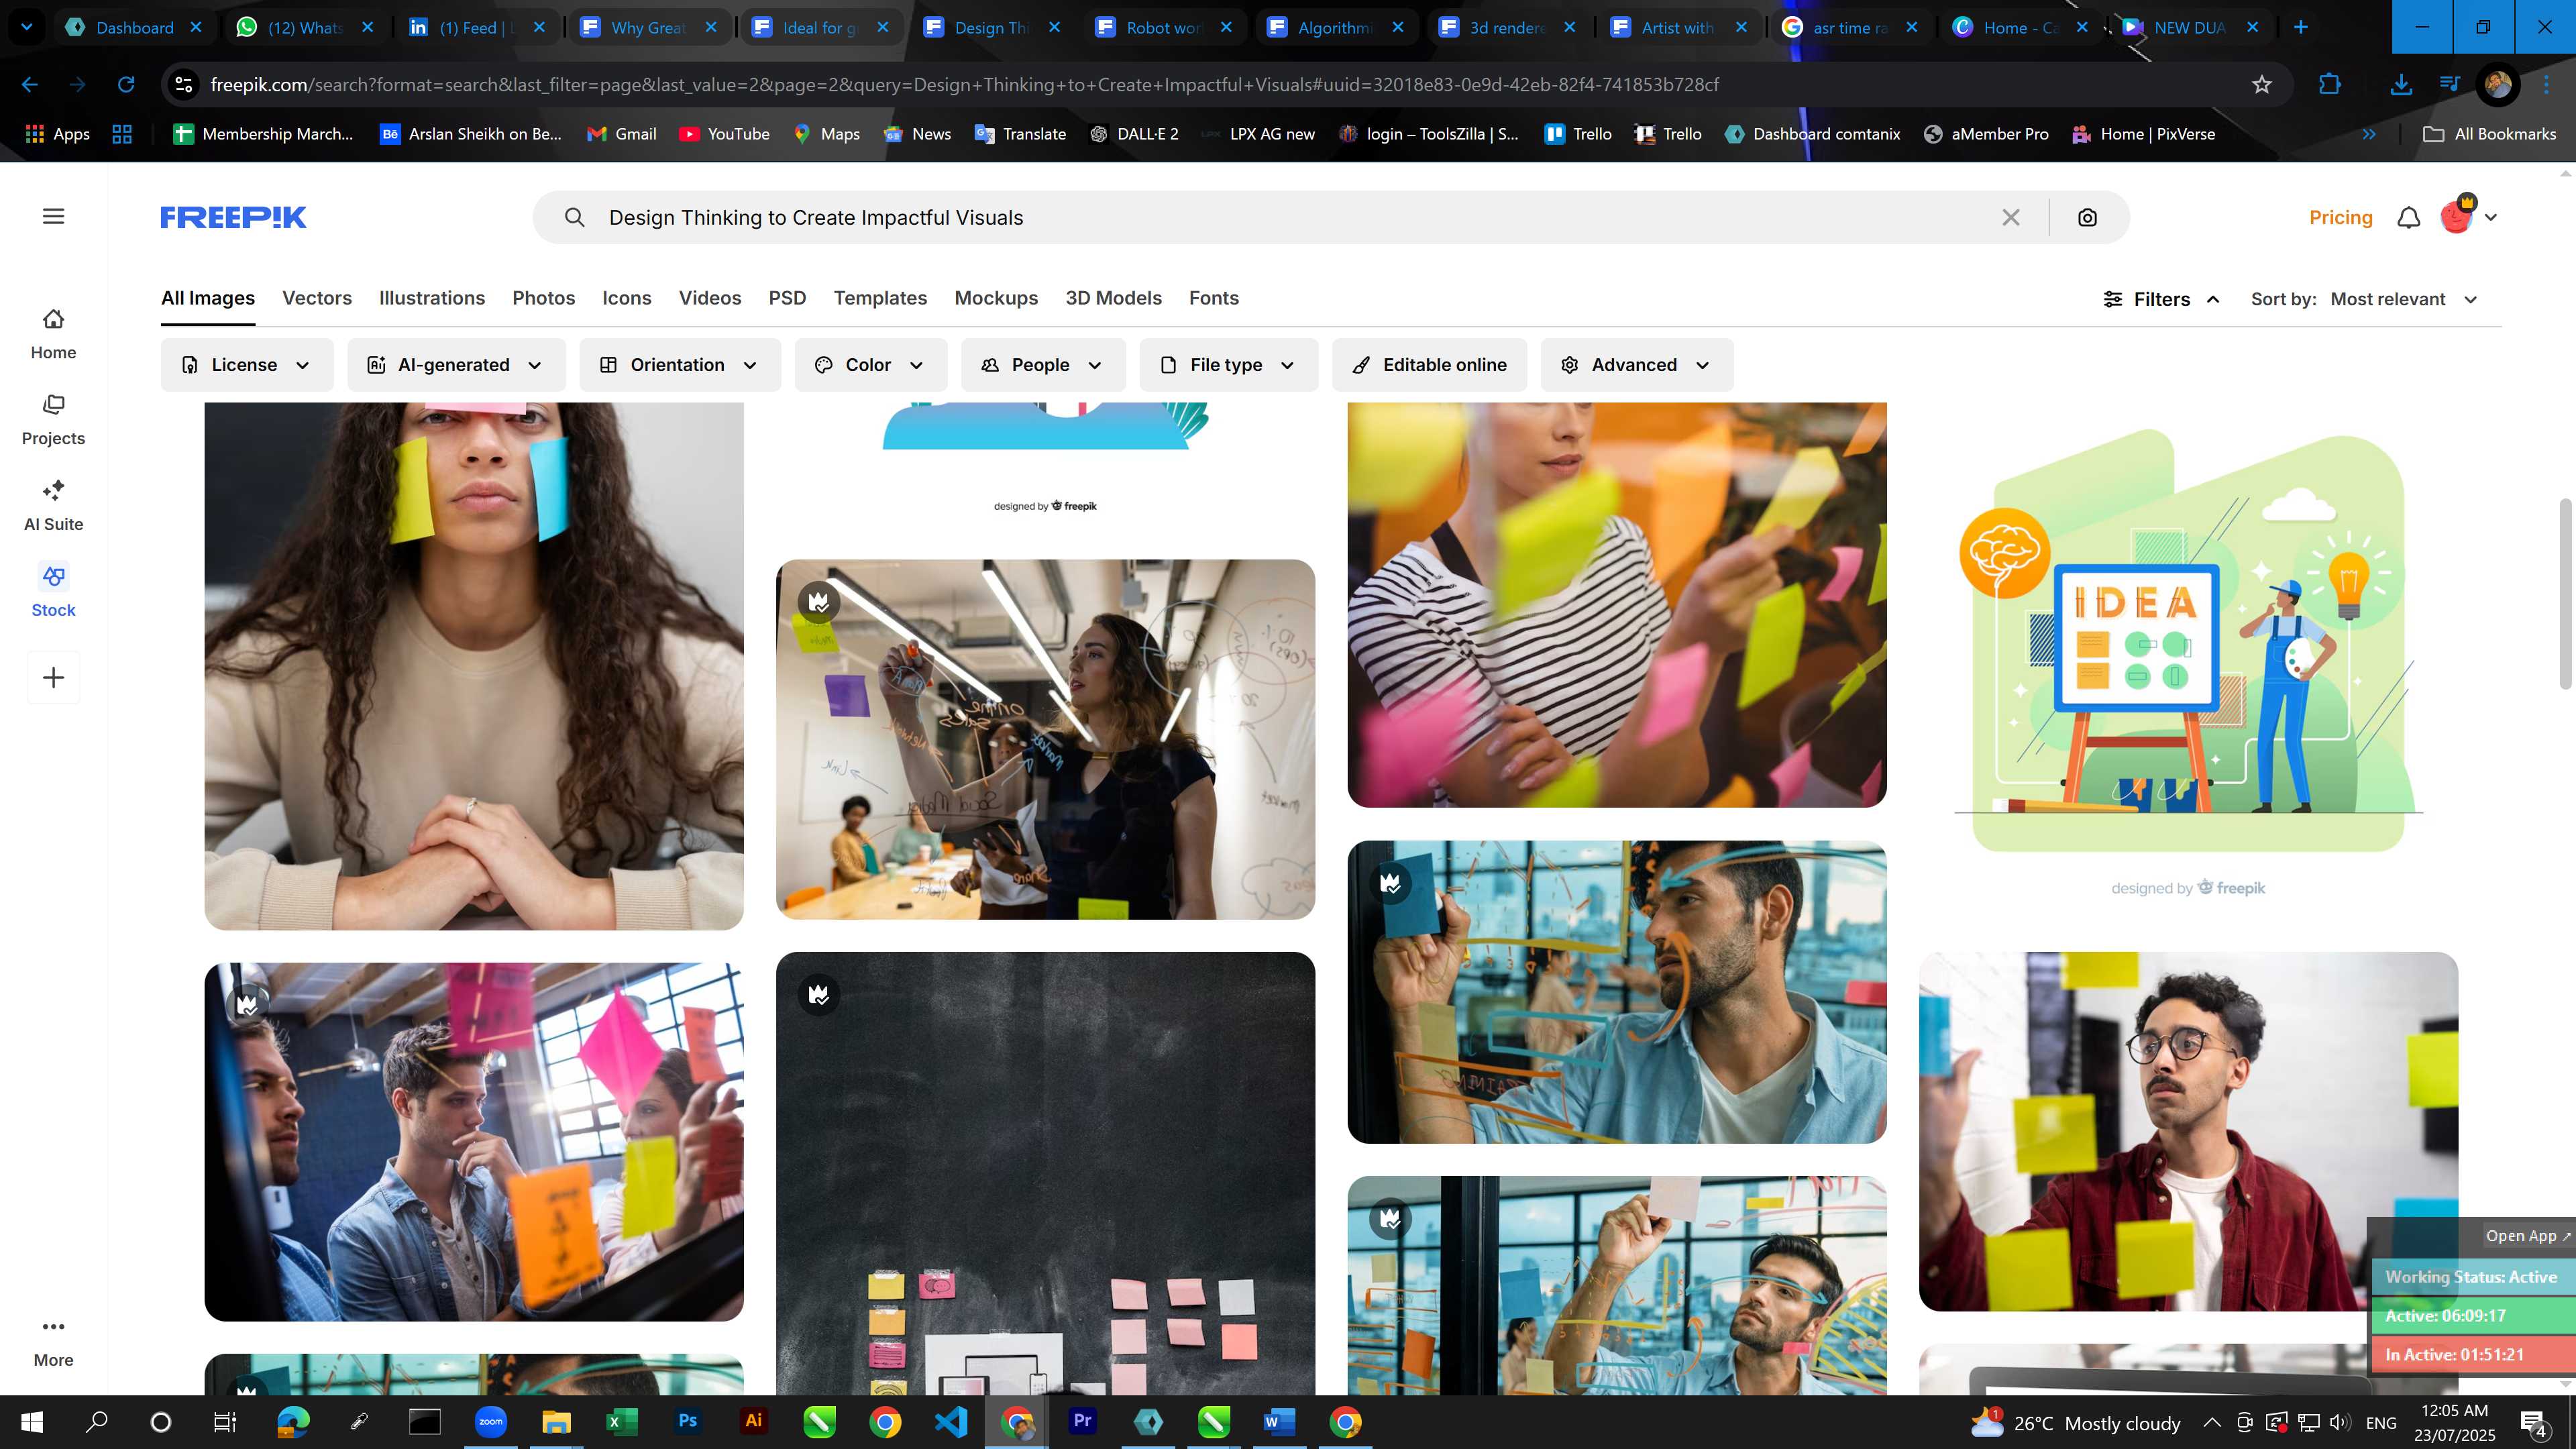2576x1449 pixels.
Task: Open More options in sidebar
Action: [x=53, y=1342]
